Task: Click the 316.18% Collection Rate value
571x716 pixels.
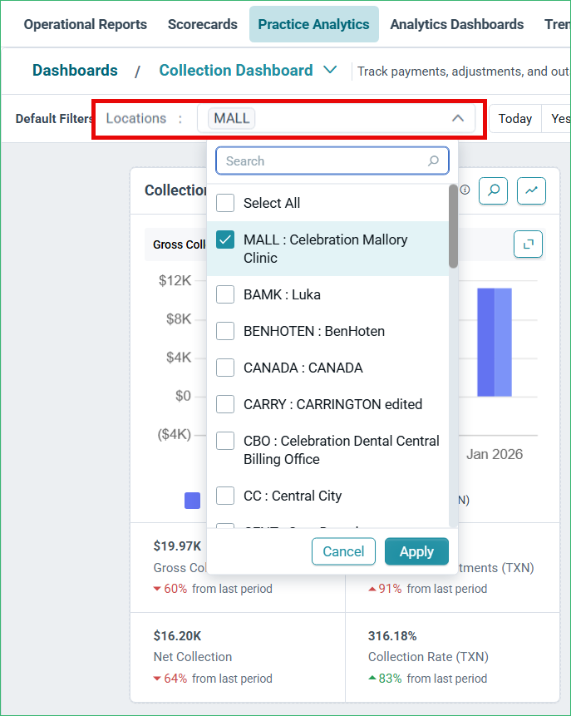Action: pyautogui.click(x=392, y=635)
